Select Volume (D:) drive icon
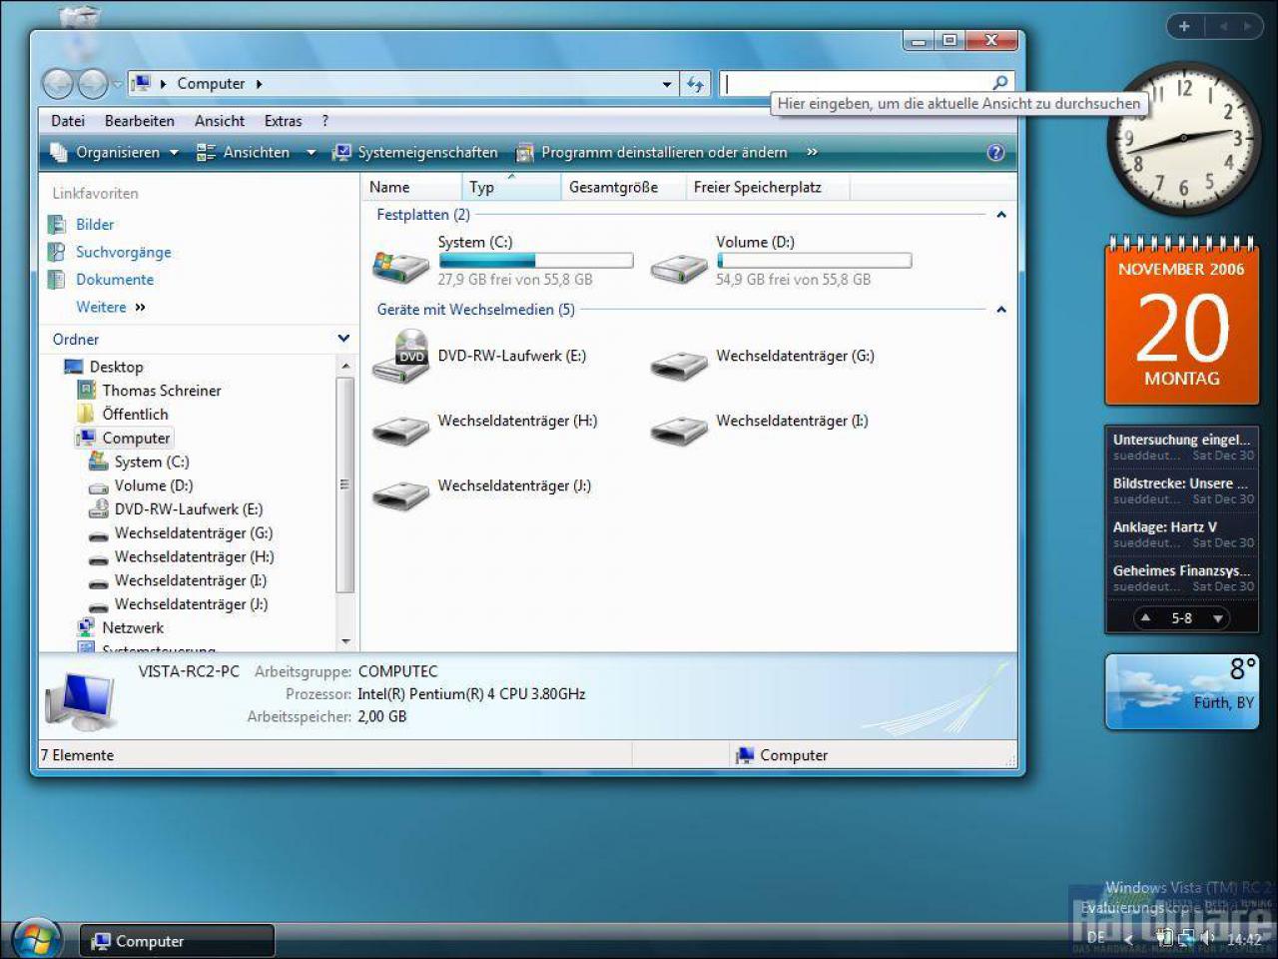The image size is (1278, 959). pyautogui.click(x=679, y=269)
